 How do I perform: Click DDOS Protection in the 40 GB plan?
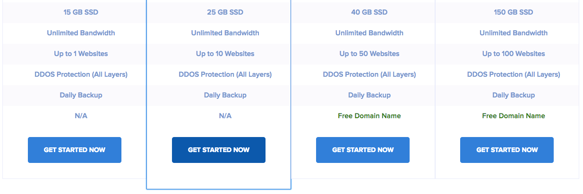[x=369, y=74]
